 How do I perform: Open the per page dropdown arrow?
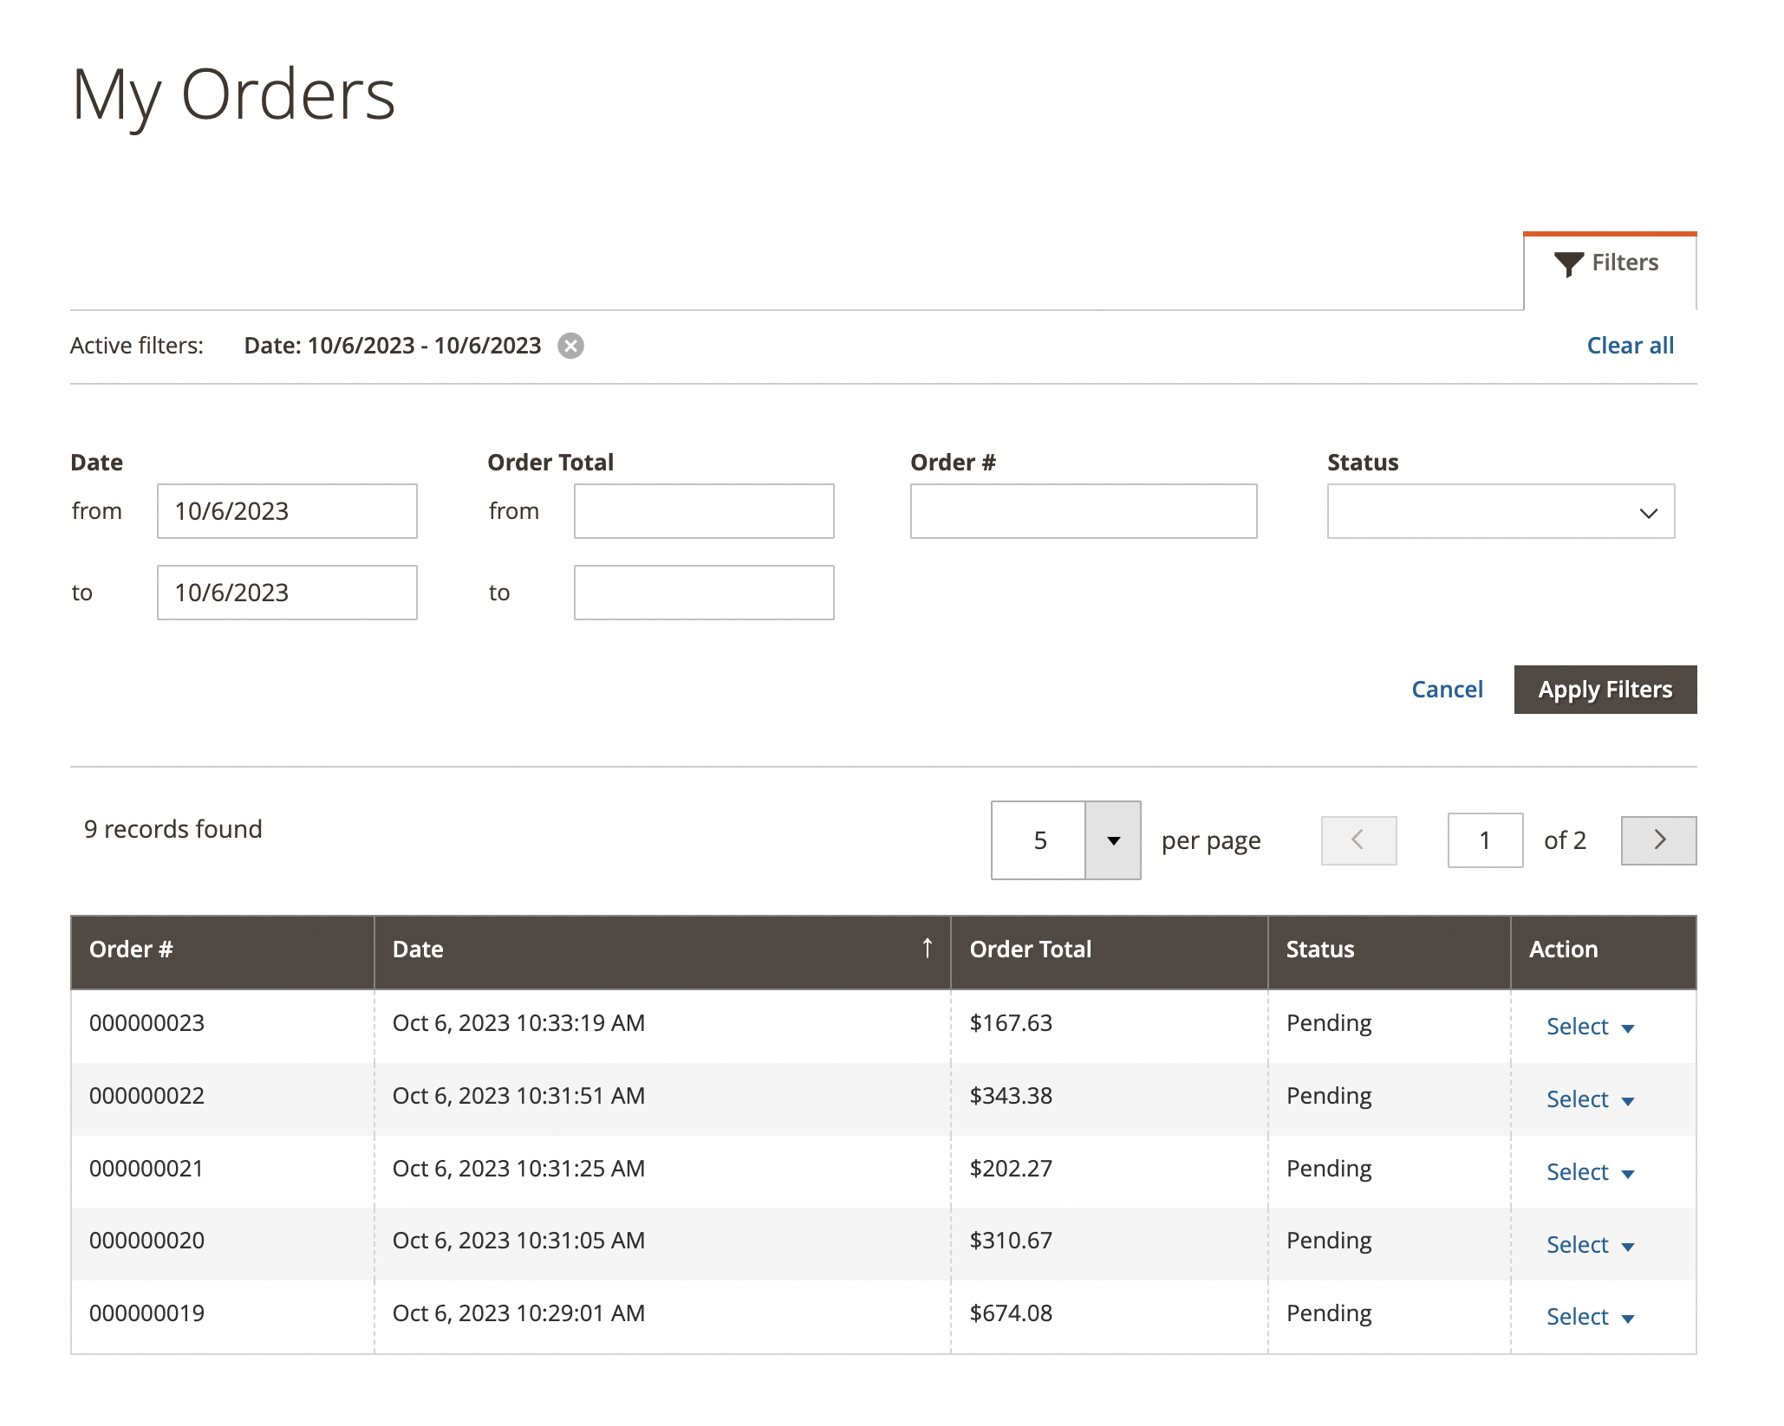[1112, 839]
